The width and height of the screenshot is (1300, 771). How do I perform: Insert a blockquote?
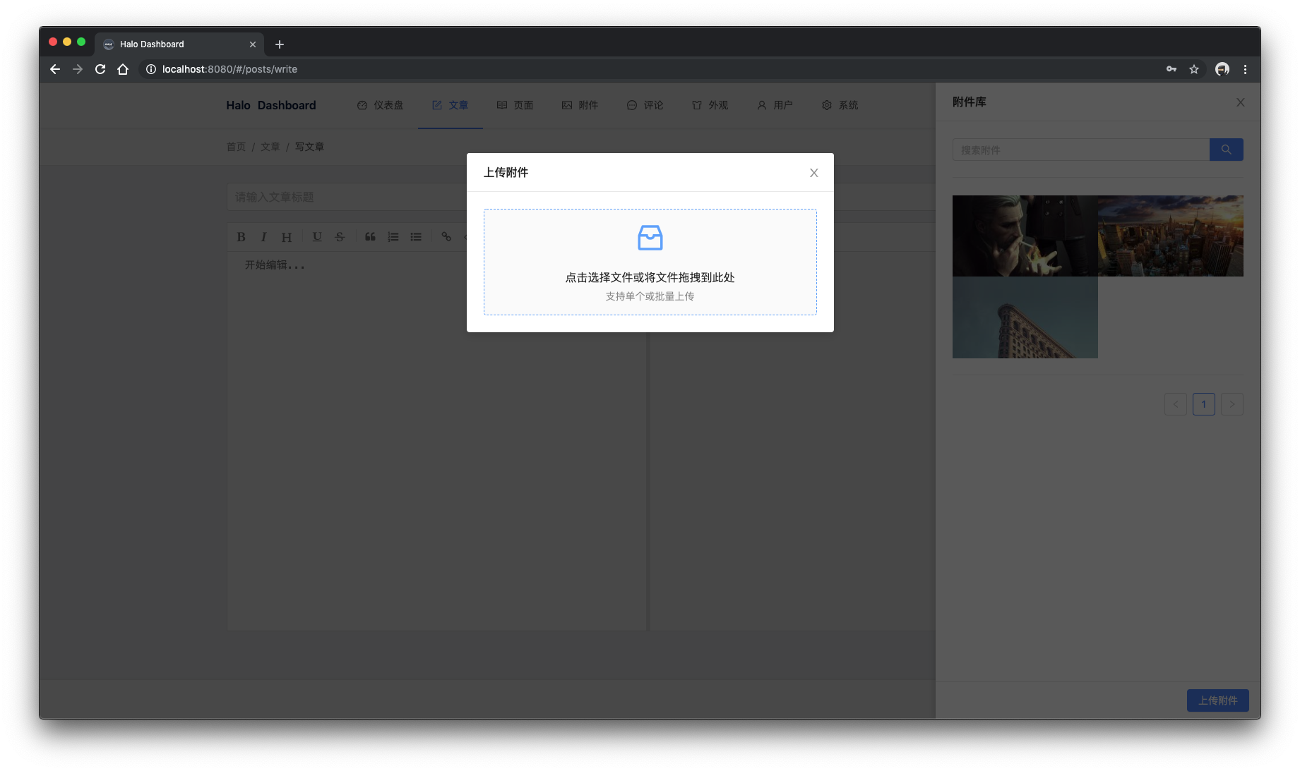(369, 237)
